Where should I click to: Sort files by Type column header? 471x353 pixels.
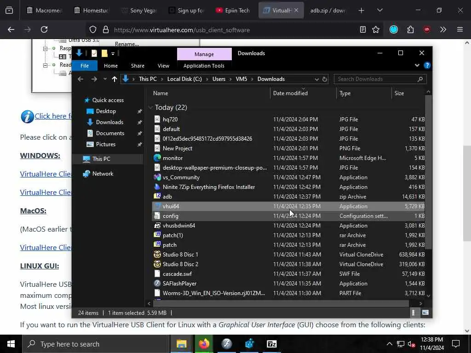pos(364,93)
